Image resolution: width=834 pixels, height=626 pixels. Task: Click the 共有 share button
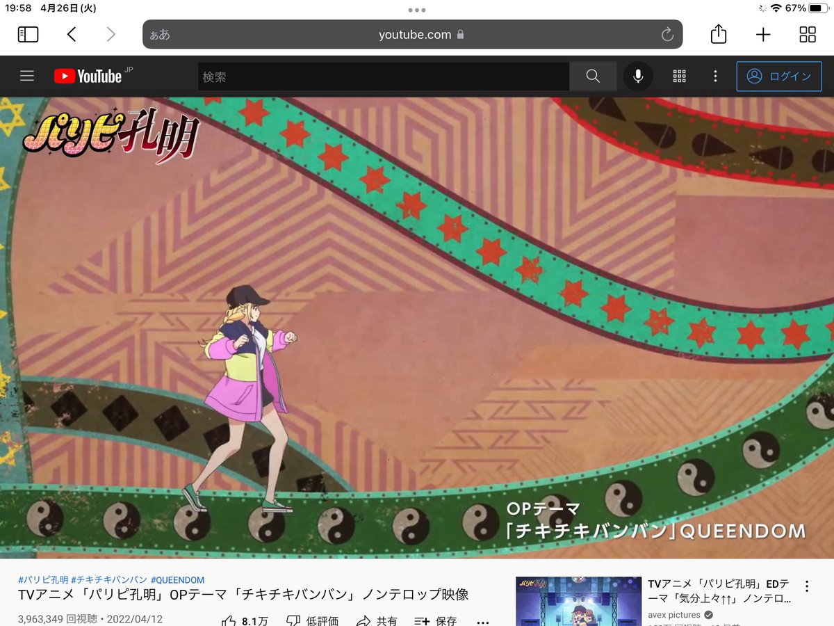[377, 620]
